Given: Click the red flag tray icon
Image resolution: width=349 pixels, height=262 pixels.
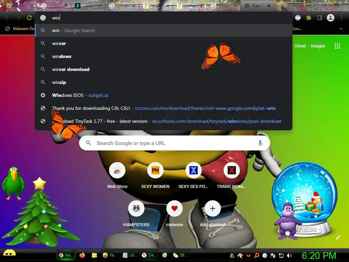Looking at the screenshot, I should (x=273, y=256).
